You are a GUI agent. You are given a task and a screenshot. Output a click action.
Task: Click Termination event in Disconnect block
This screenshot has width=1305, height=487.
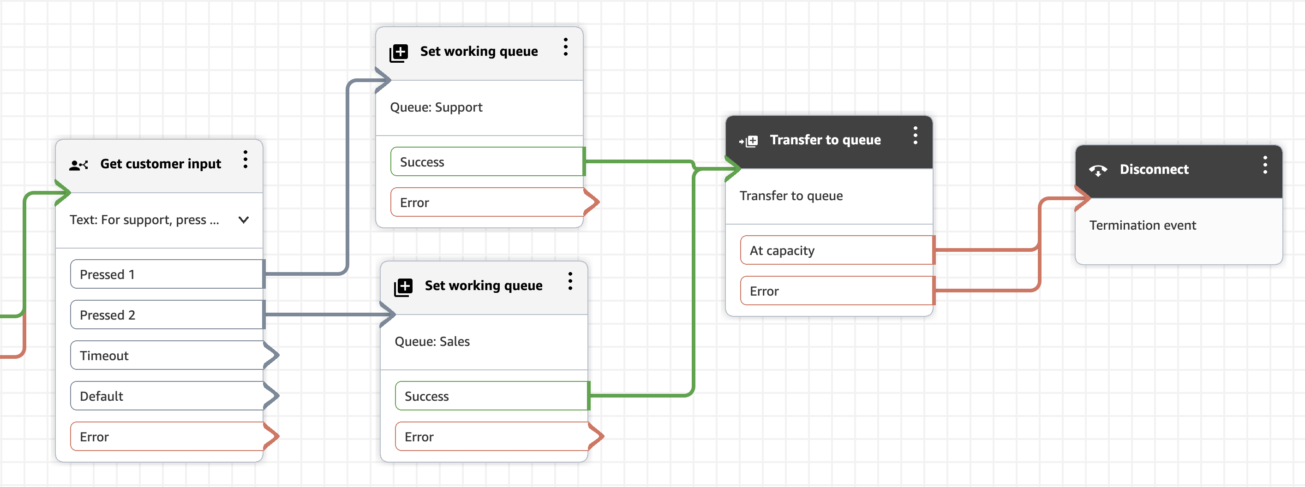(x=1143, y=225)
